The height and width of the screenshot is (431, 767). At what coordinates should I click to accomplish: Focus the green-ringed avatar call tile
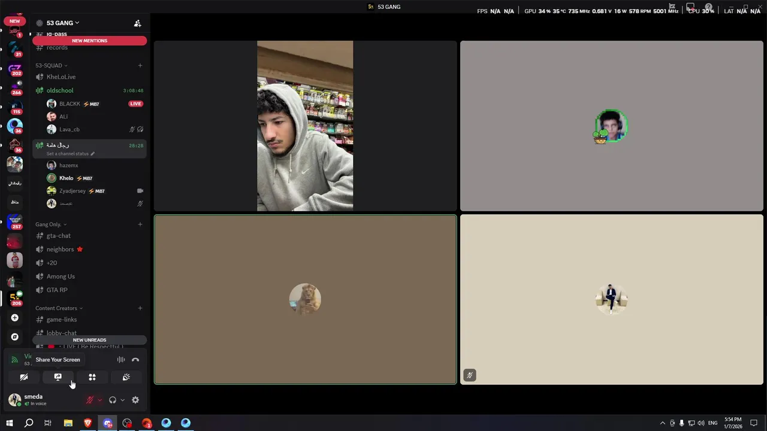(x=612, y=126)
